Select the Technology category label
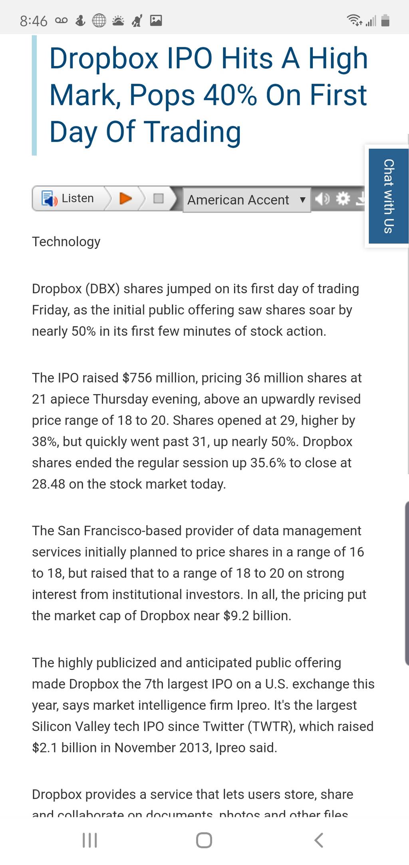 (x=66, y=242)
